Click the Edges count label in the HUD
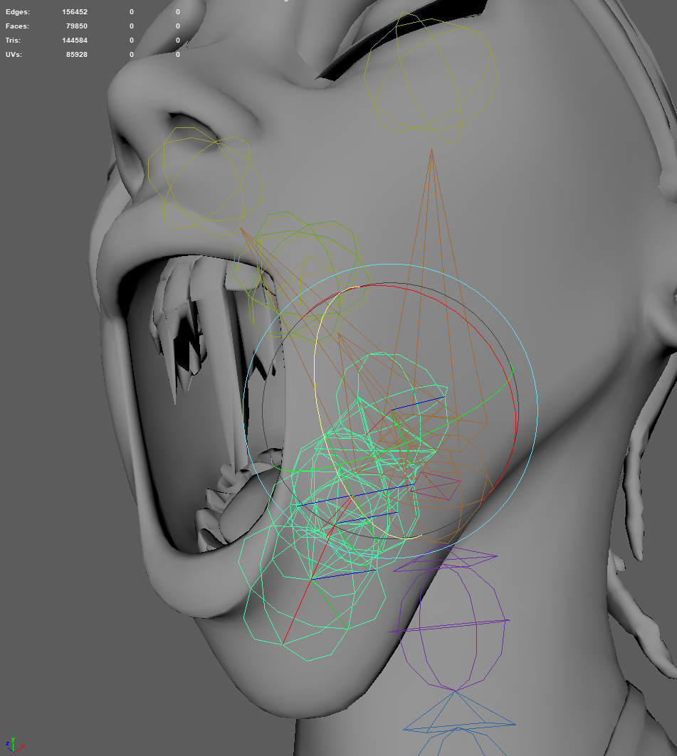677x756 pixels. point(17,12)
